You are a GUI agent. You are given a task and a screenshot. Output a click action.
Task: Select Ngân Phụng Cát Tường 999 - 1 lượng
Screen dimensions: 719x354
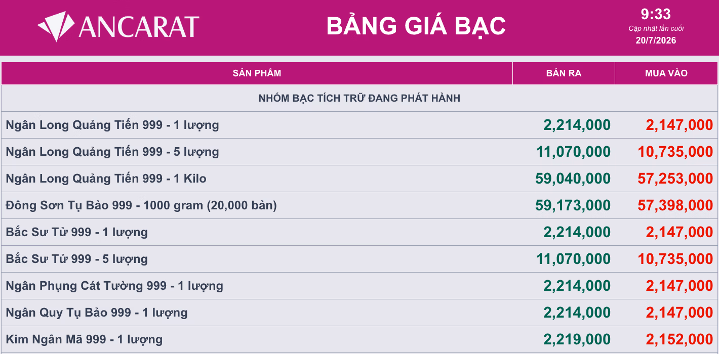coord(359,286)
